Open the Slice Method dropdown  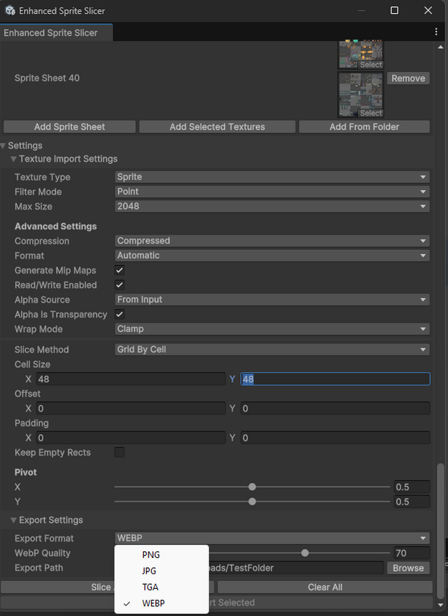coord(271,349)
